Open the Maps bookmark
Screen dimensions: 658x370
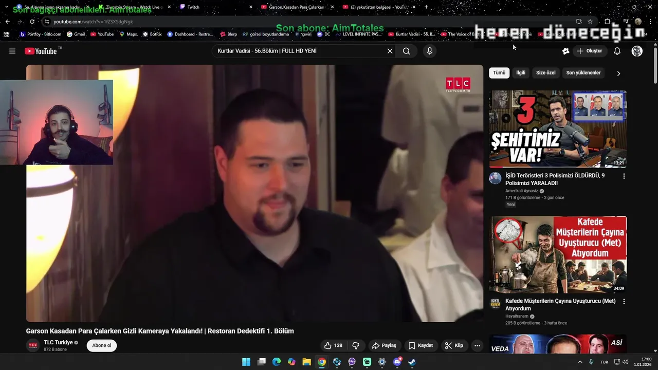tap(128, 34)
